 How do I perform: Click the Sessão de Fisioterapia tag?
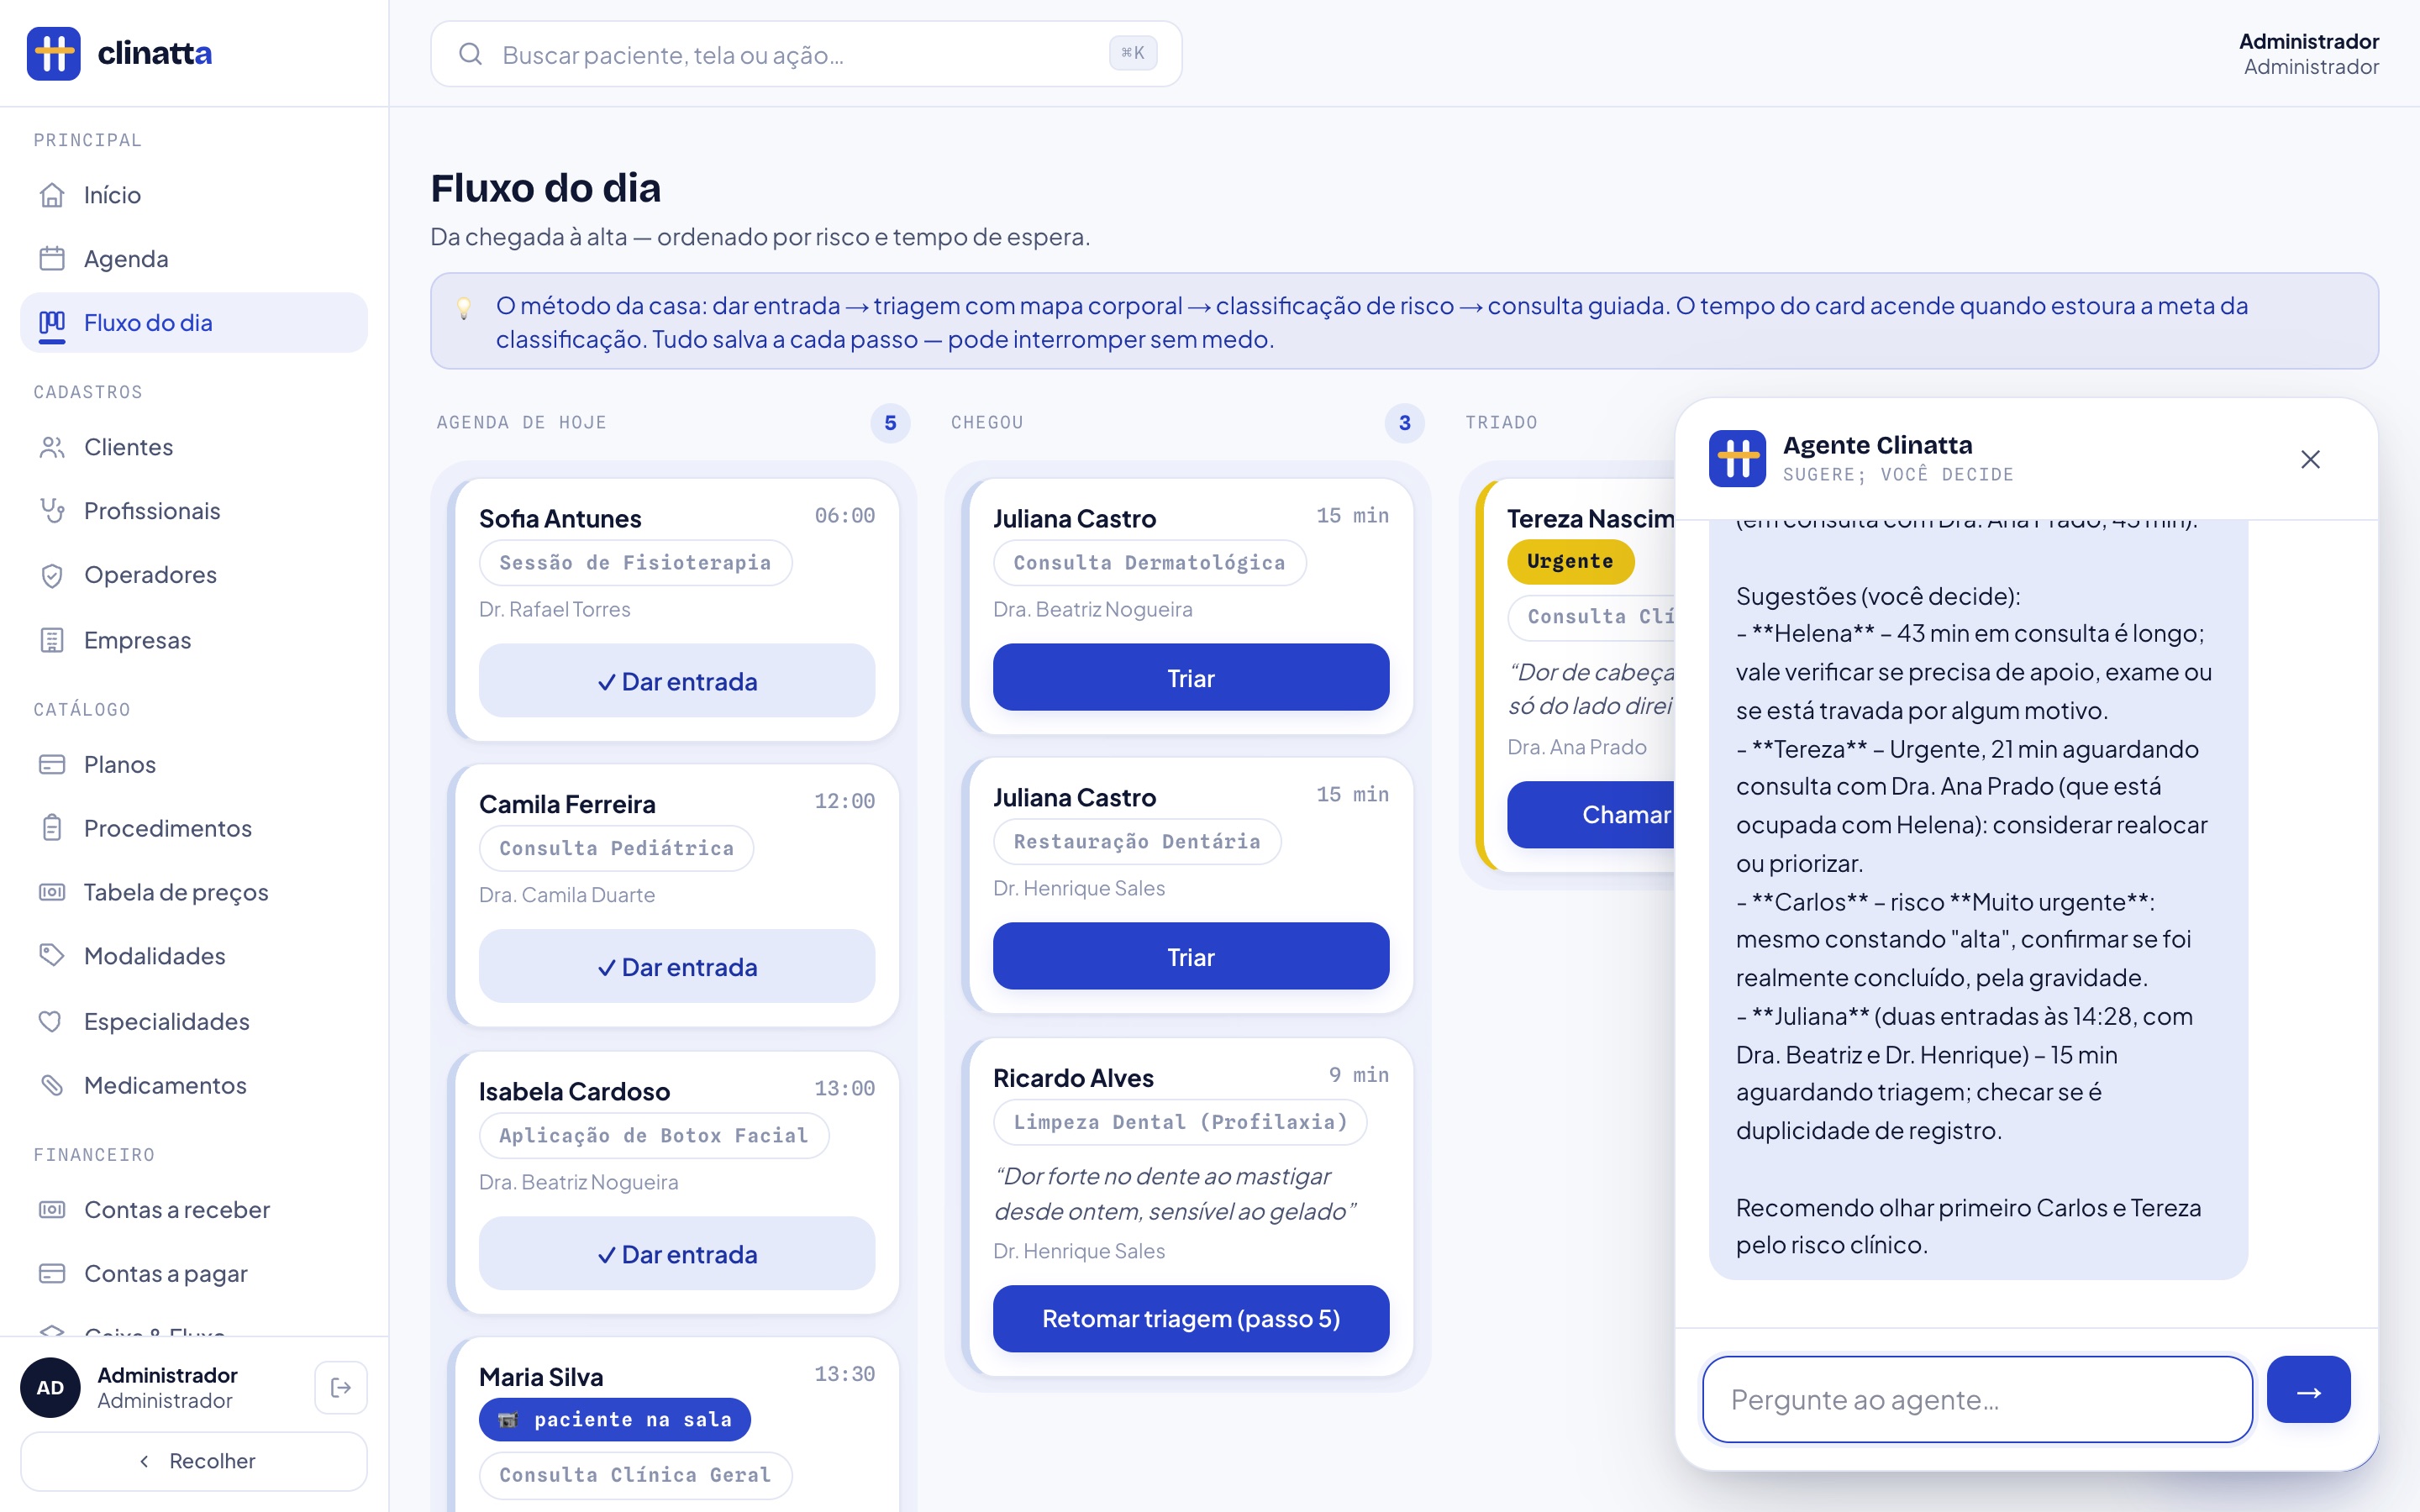pos(635,563)
